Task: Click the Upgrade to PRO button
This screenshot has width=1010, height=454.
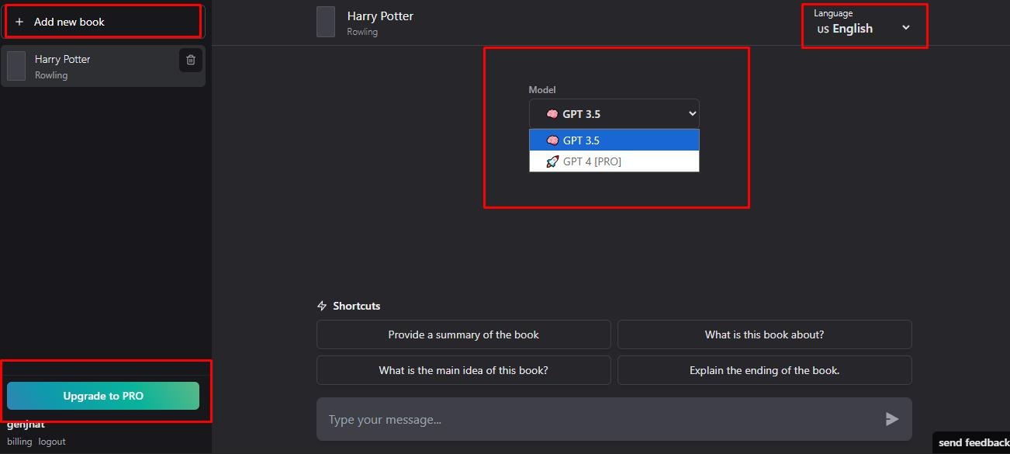Action: click(x=103, y=396)
